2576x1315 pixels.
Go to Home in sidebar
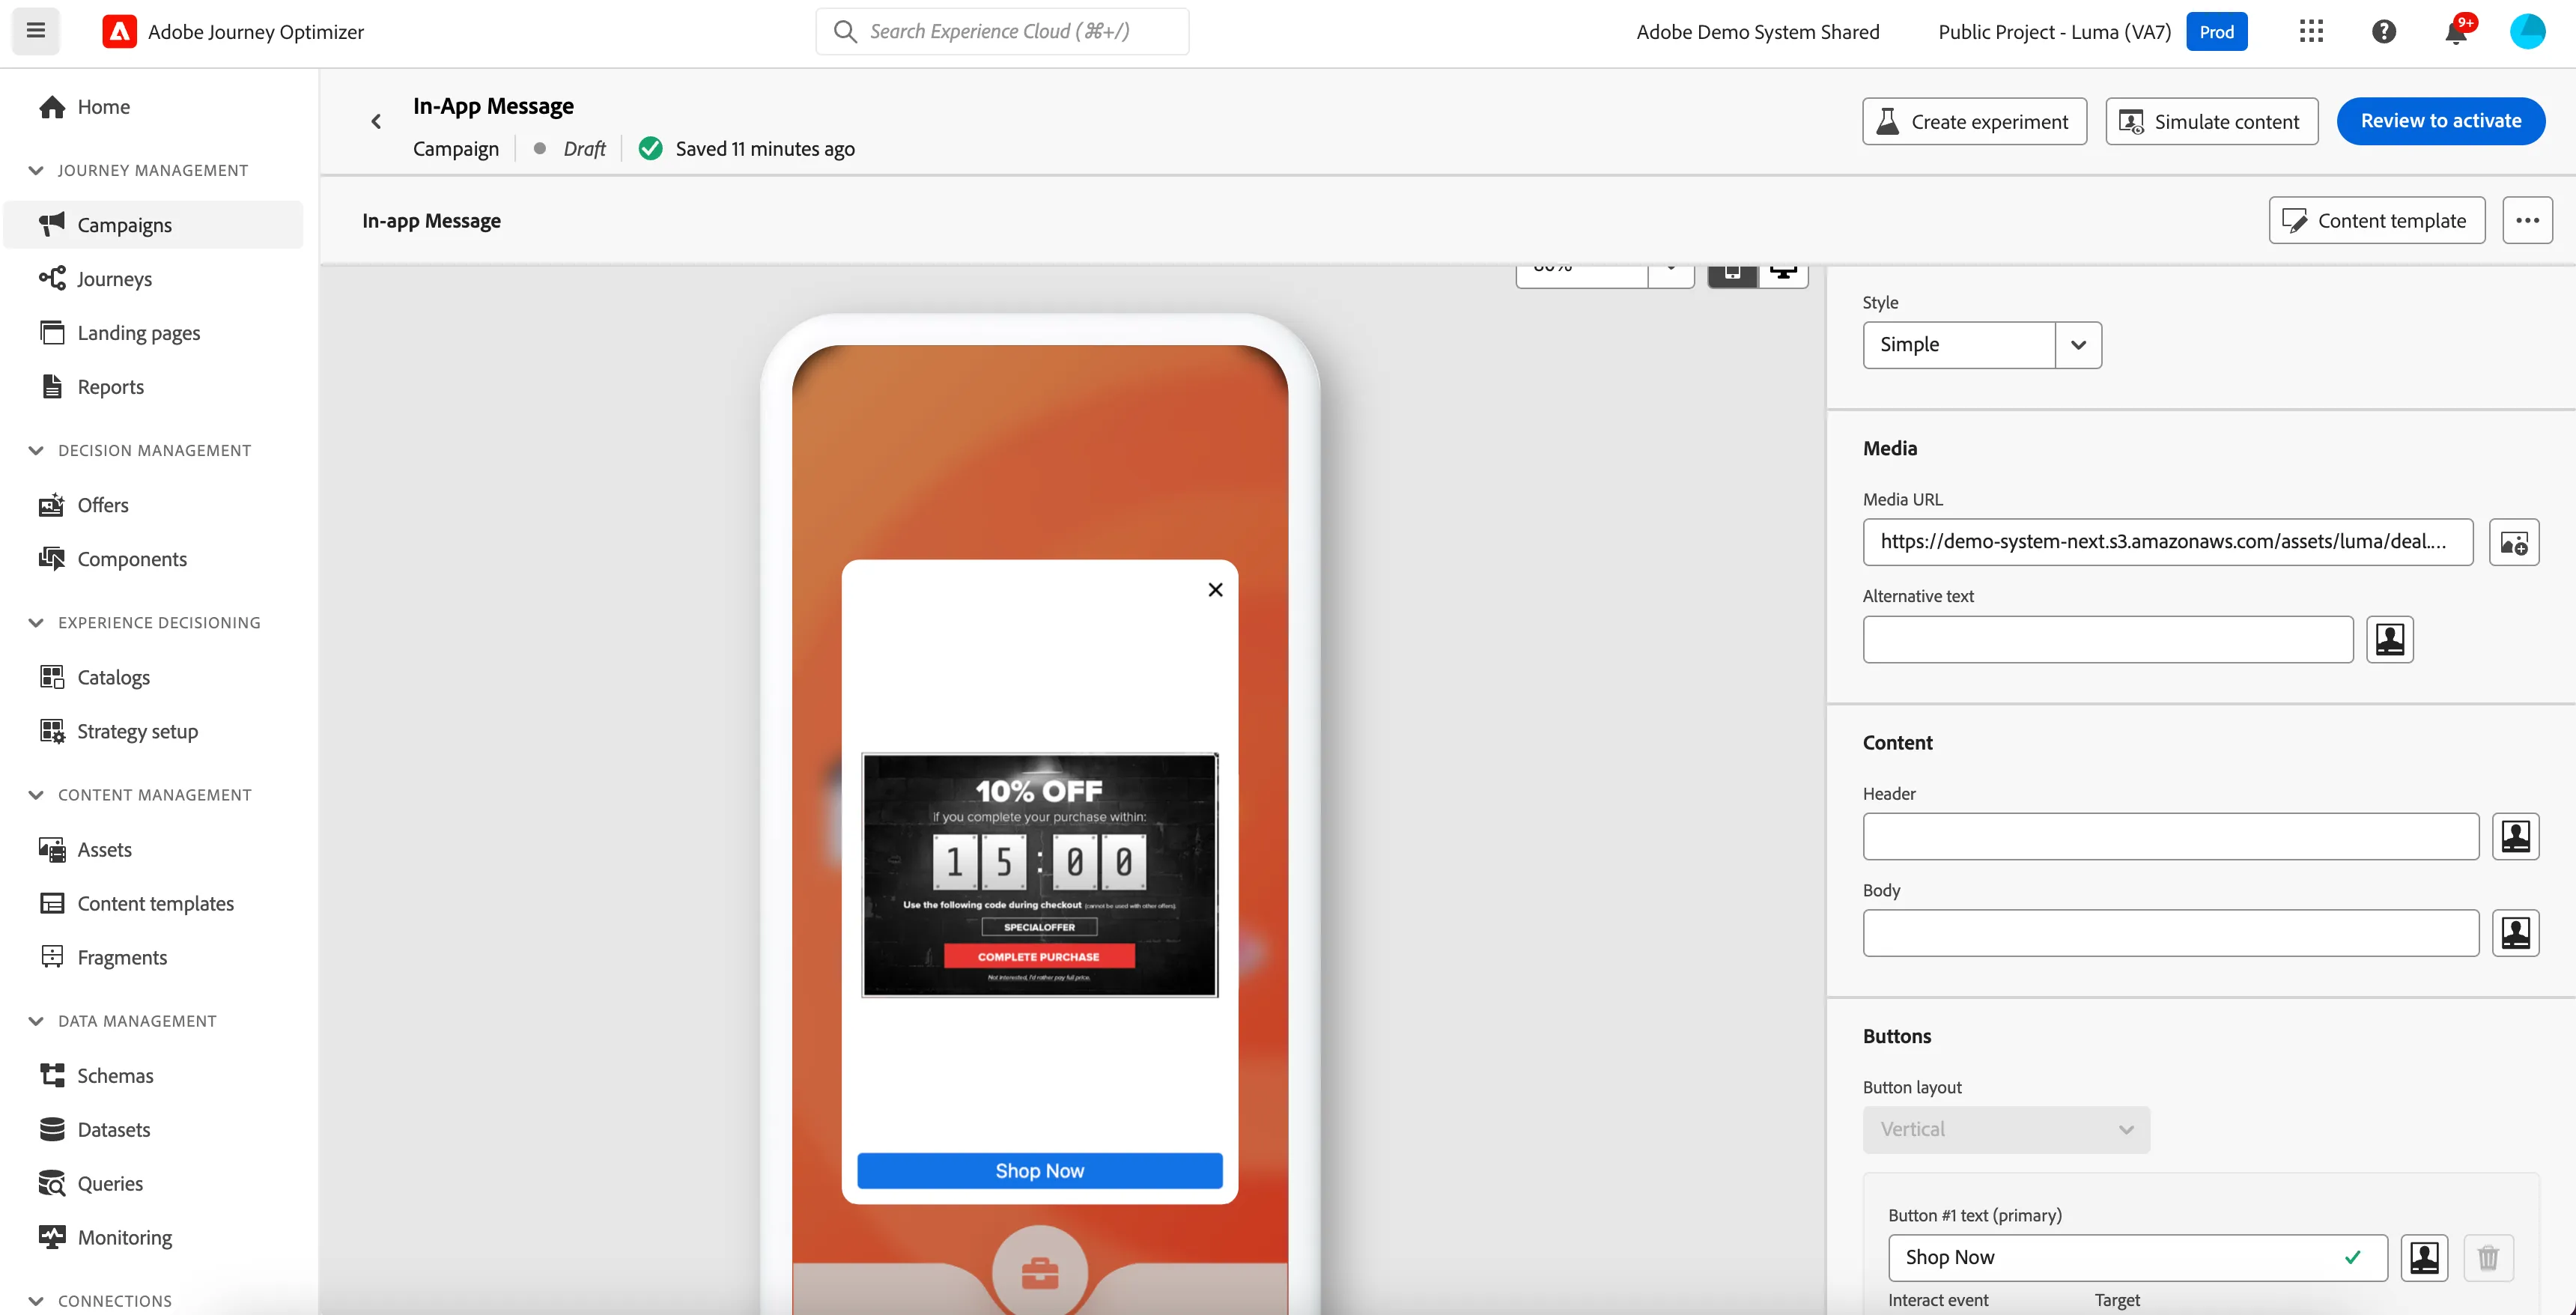coord(104,107)
